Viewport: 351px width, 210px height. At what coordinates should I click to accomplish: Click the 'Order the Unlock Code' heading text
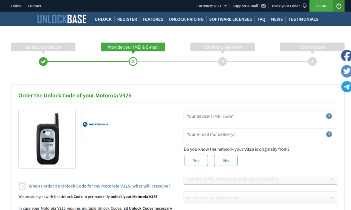click(75, 95)
